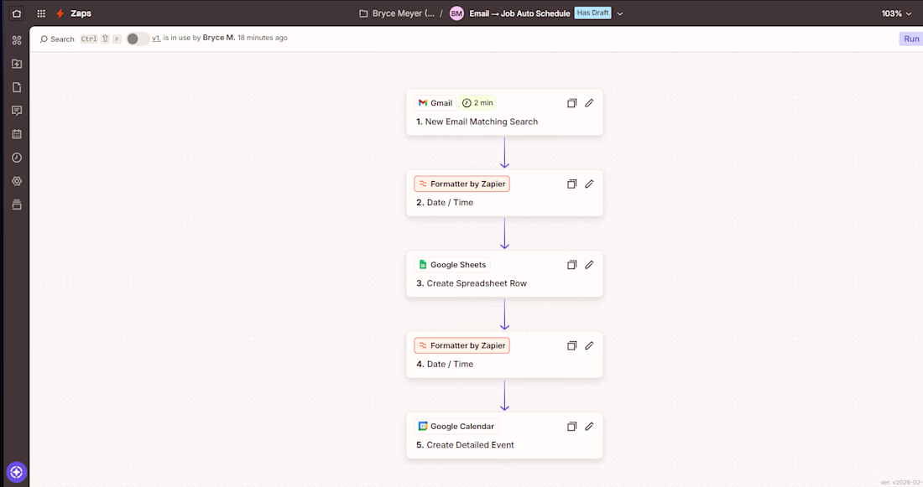The width and height of the screenshot is (923, 487).
Task: Go to the Zapier home icon
Action: tap(17, 13)
